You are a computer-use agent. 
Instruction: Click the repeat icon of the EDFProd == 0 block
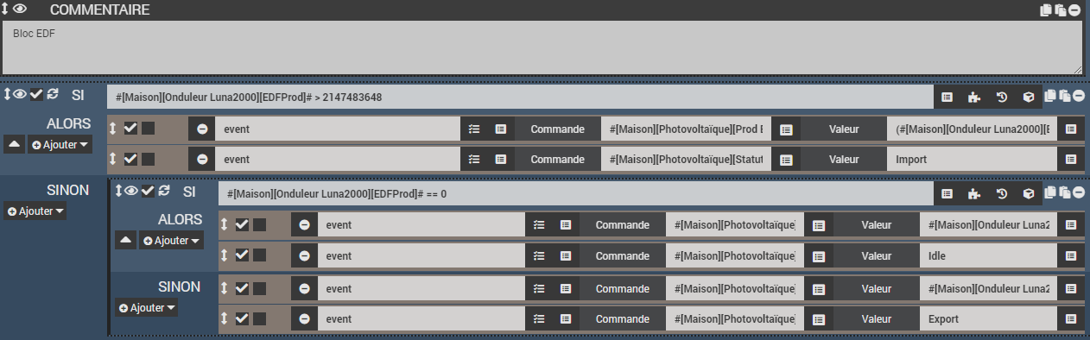point(164,191)
